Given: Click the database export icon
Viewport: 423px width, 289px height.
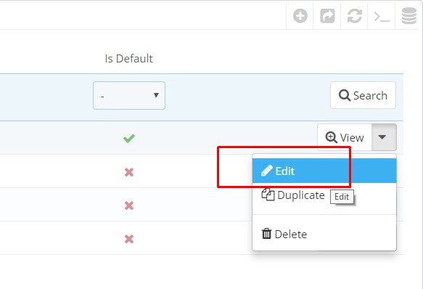Looking at the screenshot, I should point(409,16).
